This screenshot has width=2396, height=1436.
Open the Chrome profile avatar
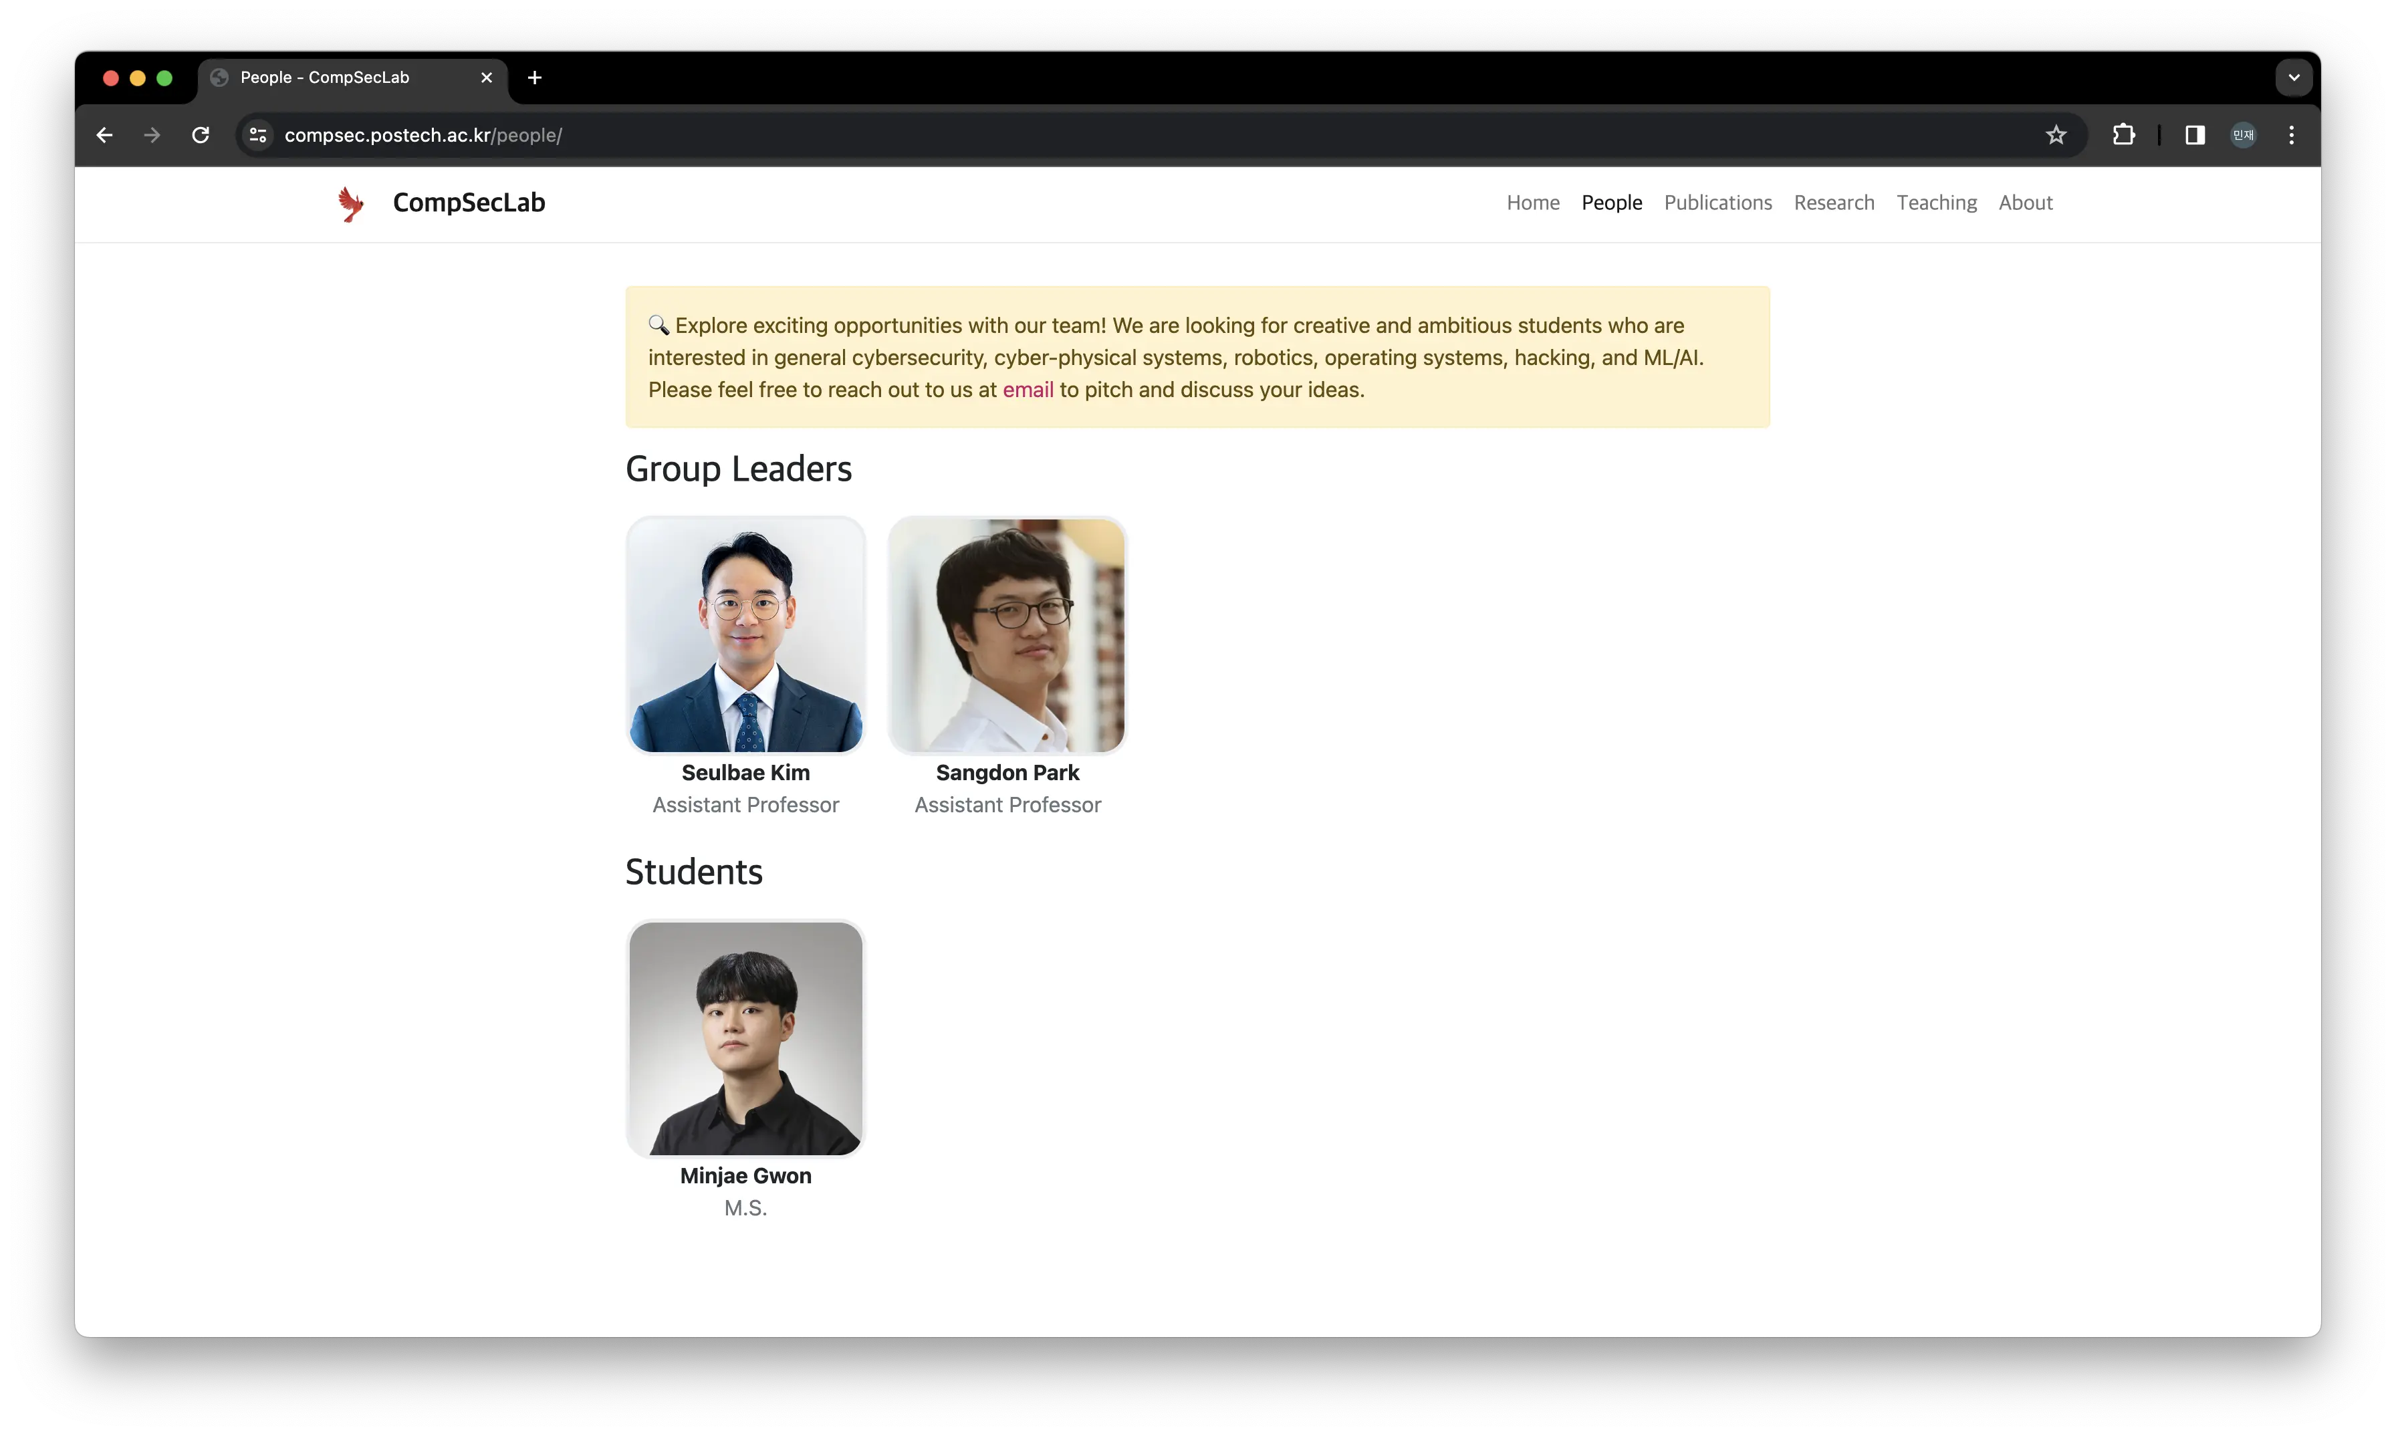coord(2243,136)
